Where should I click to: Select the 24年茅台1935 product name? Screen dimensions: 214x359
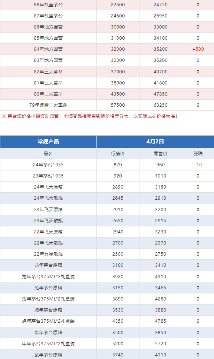tap(48, 164)
